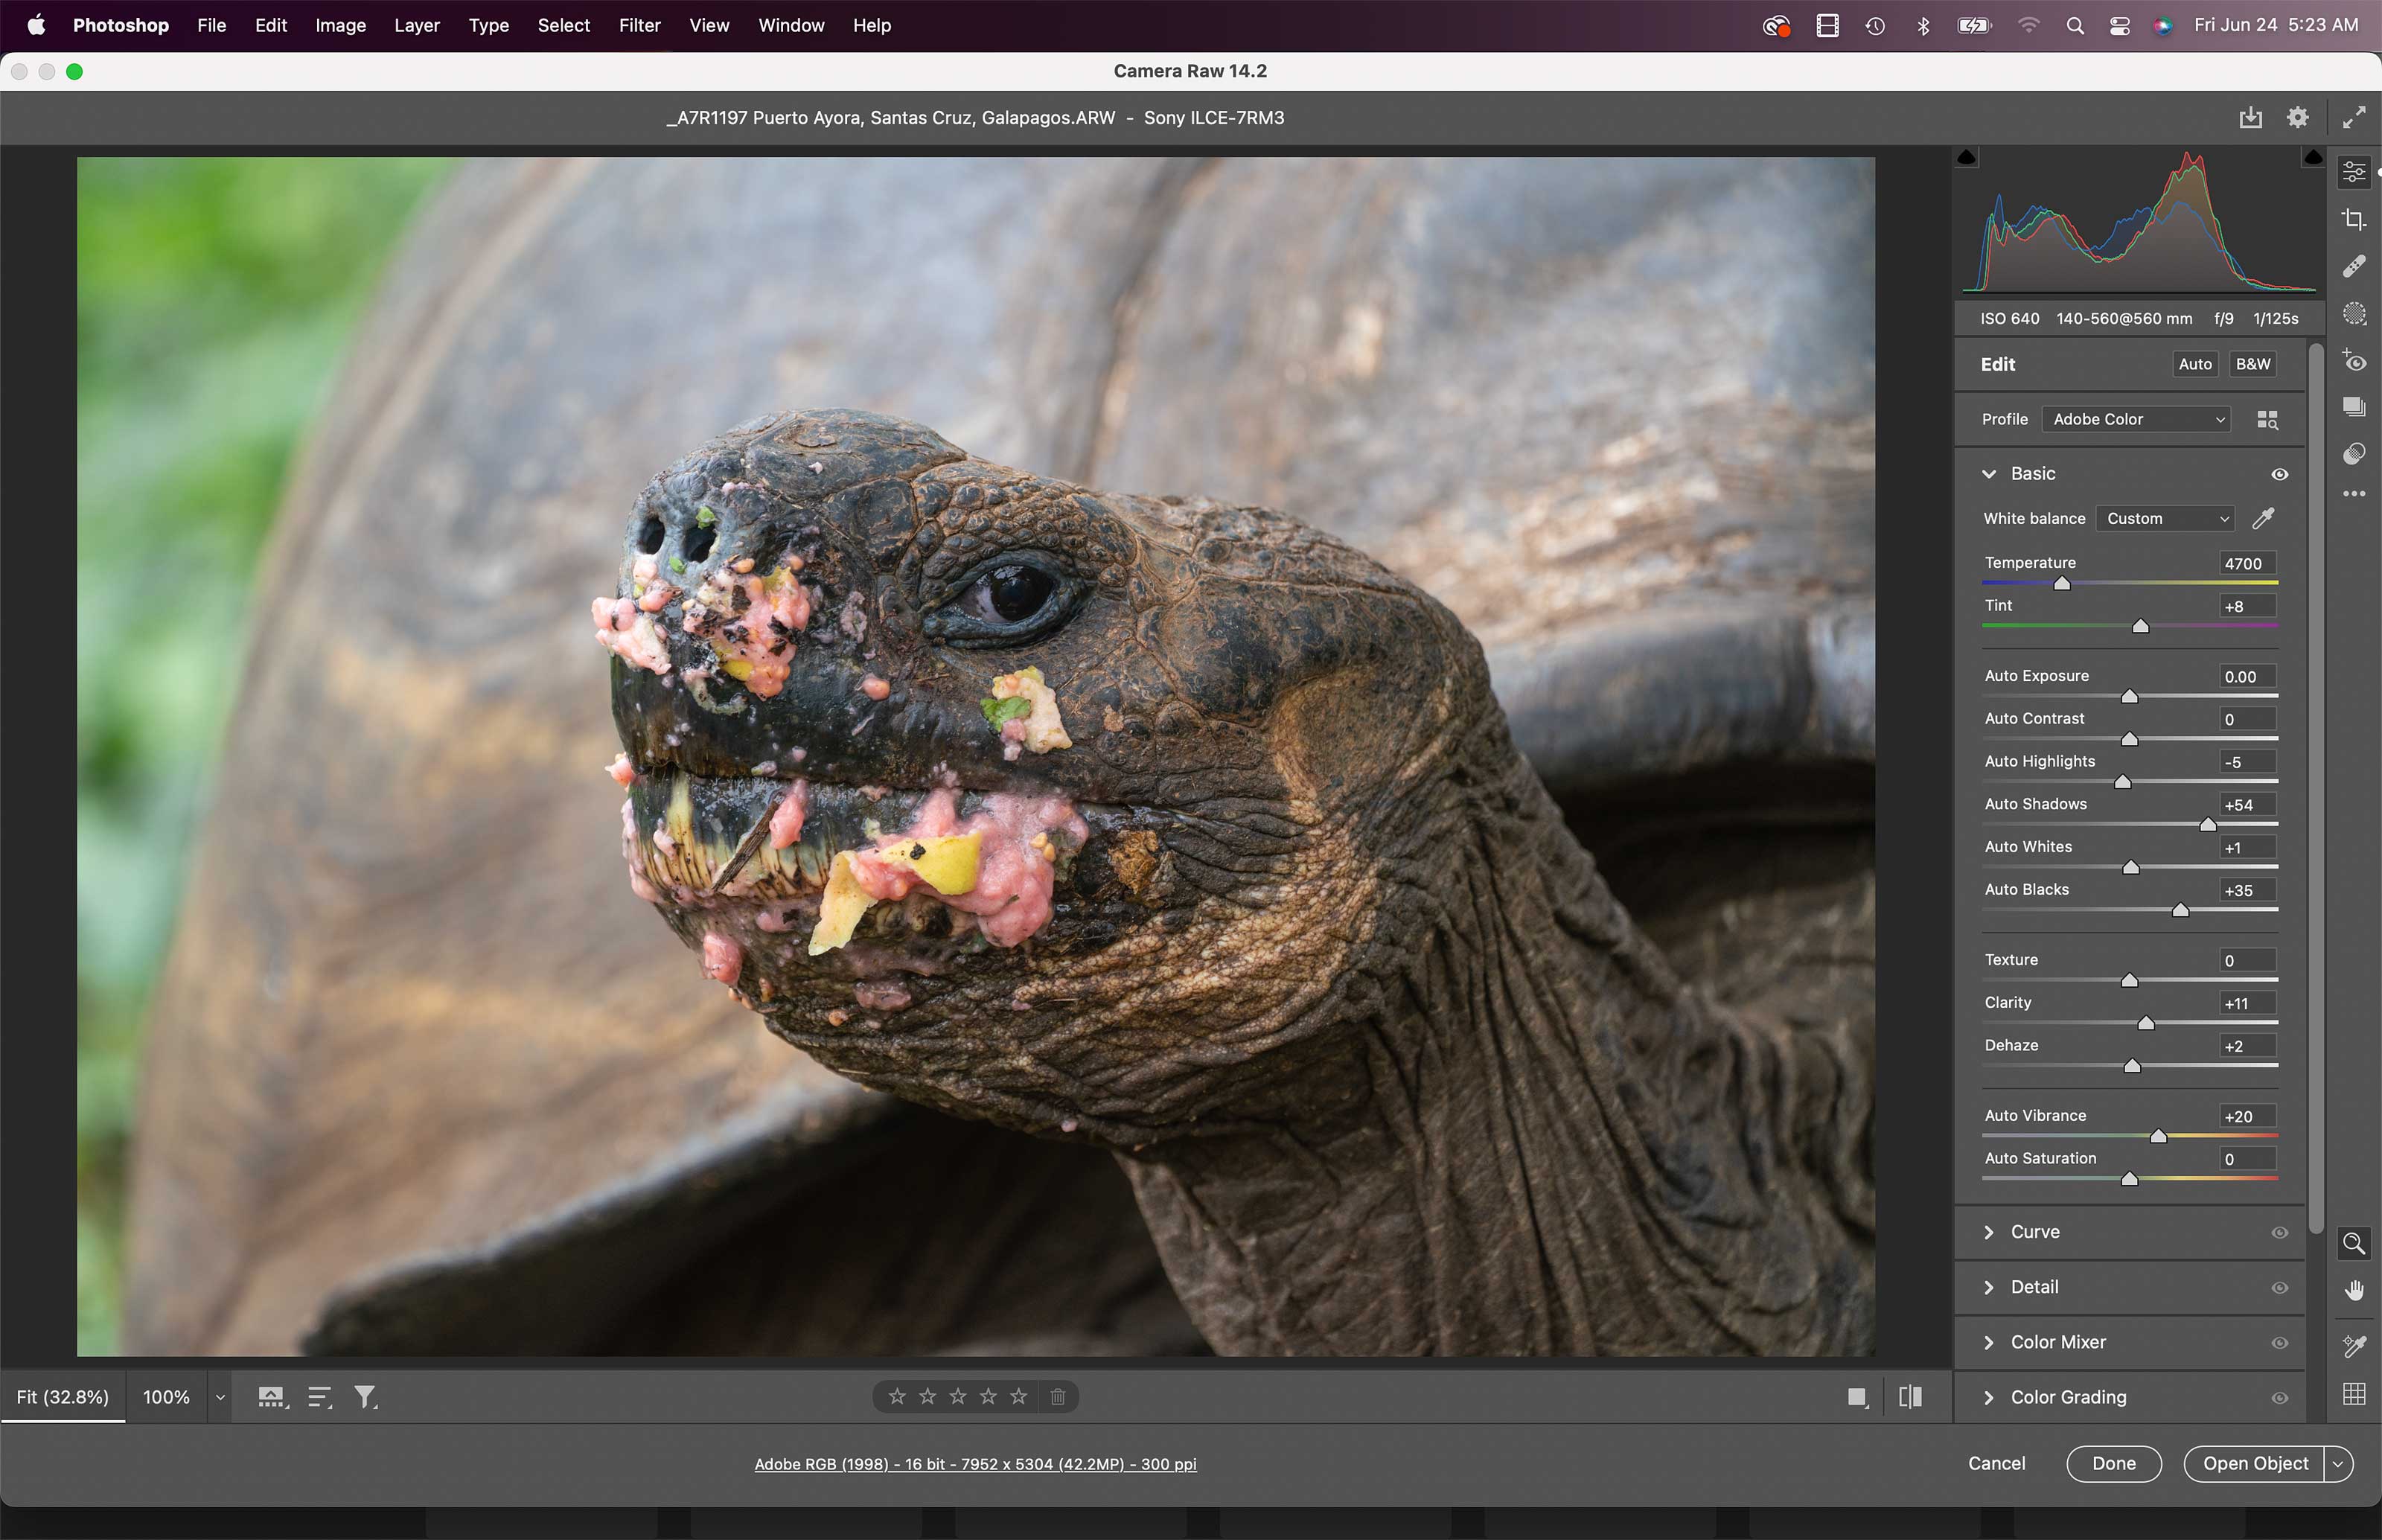
Task: Toggle the color sampler overlay tool
Action: click(2354, 1346)
